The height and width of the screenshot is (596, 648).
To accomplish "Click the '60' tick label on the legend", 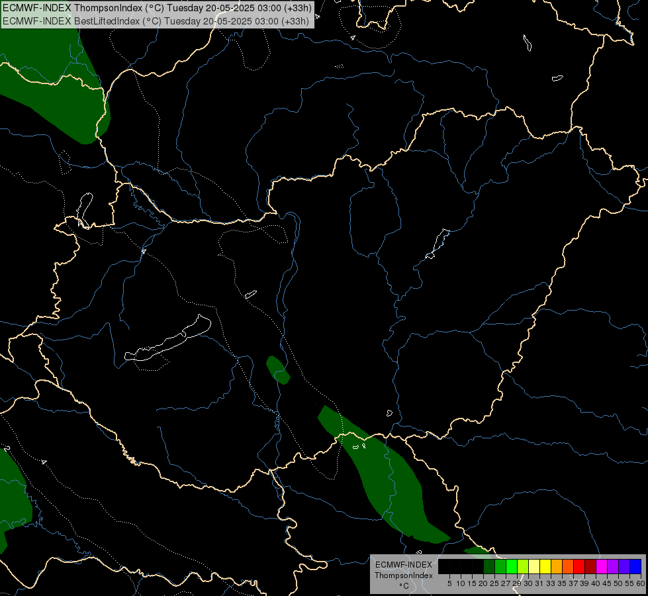I will click(x=641, y=583).
